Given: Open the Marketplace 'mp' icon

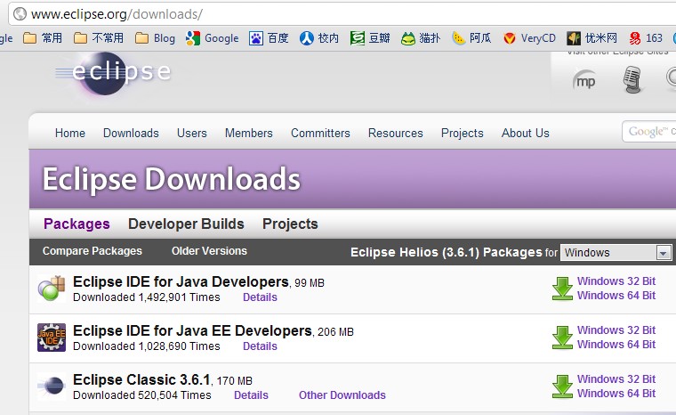Looking at the screenshot, I should (x=584, y=80).
